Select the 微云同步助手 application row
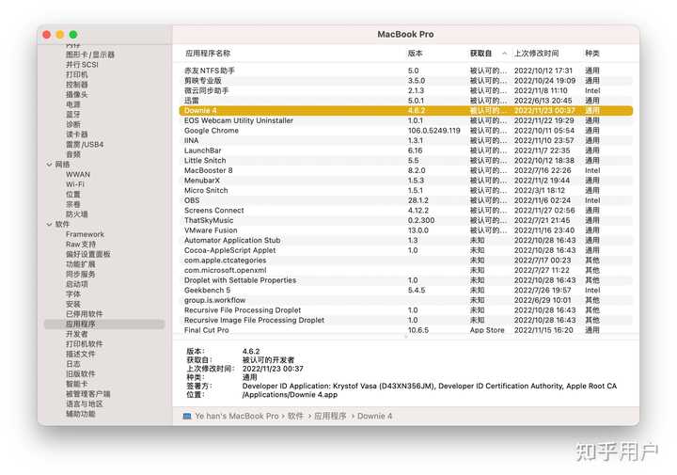 click(x=406, y=90)
